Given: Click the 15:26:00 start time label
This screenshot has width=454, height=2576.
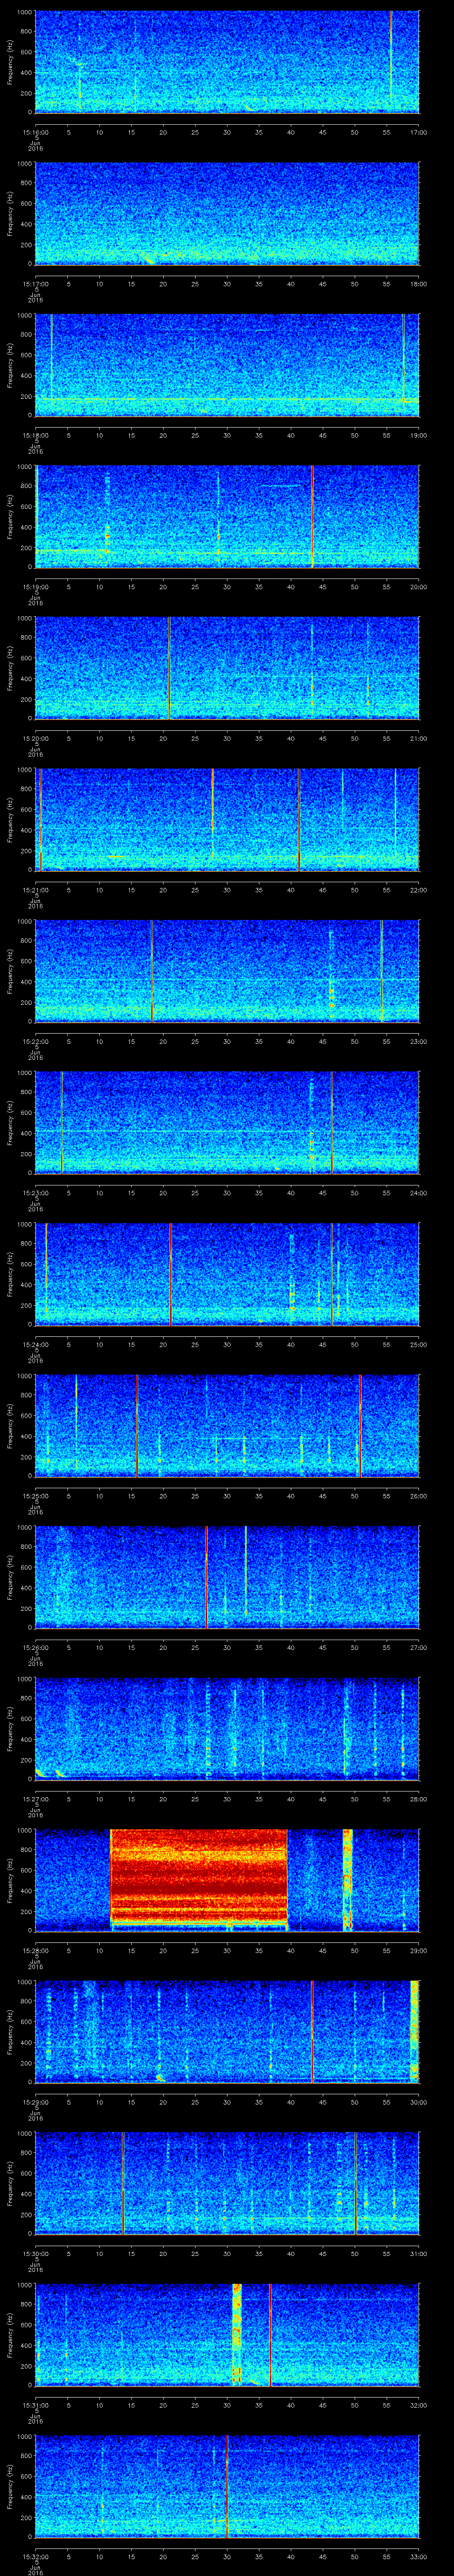Looking at the screenshot, I should click(35, 1647).
